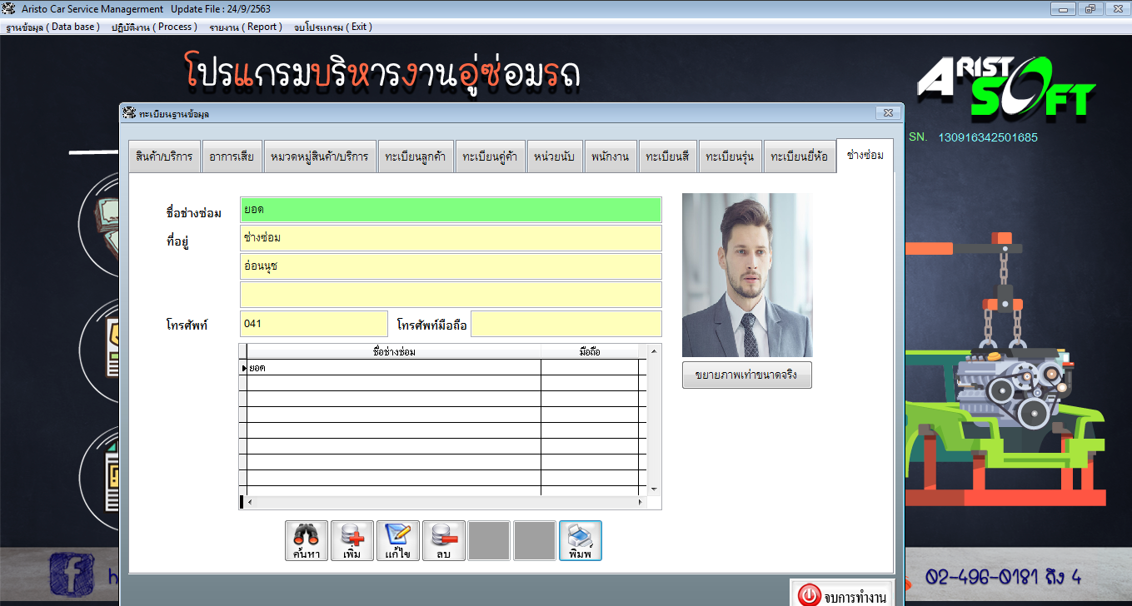Viewport: 1132px width, 606px height.
Task: Click the Facebook icon at bottom left
Action: [x=71, y=575]
